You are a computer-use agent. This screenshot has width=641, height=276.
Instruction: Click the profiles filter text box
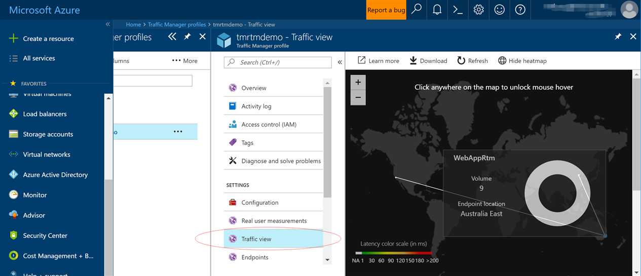click(x=153, y=81)
